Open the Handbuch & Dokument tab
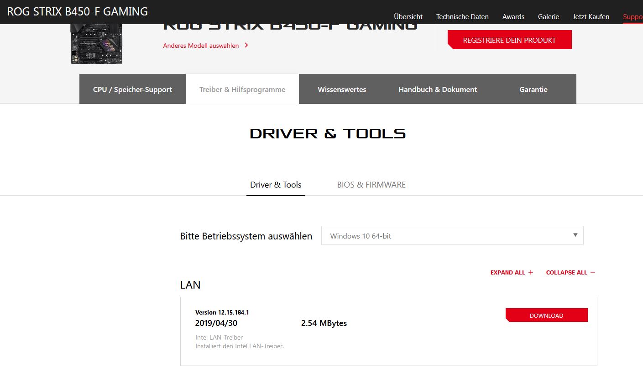The height and width of the screenshot is (366, 643). (438, 89)
